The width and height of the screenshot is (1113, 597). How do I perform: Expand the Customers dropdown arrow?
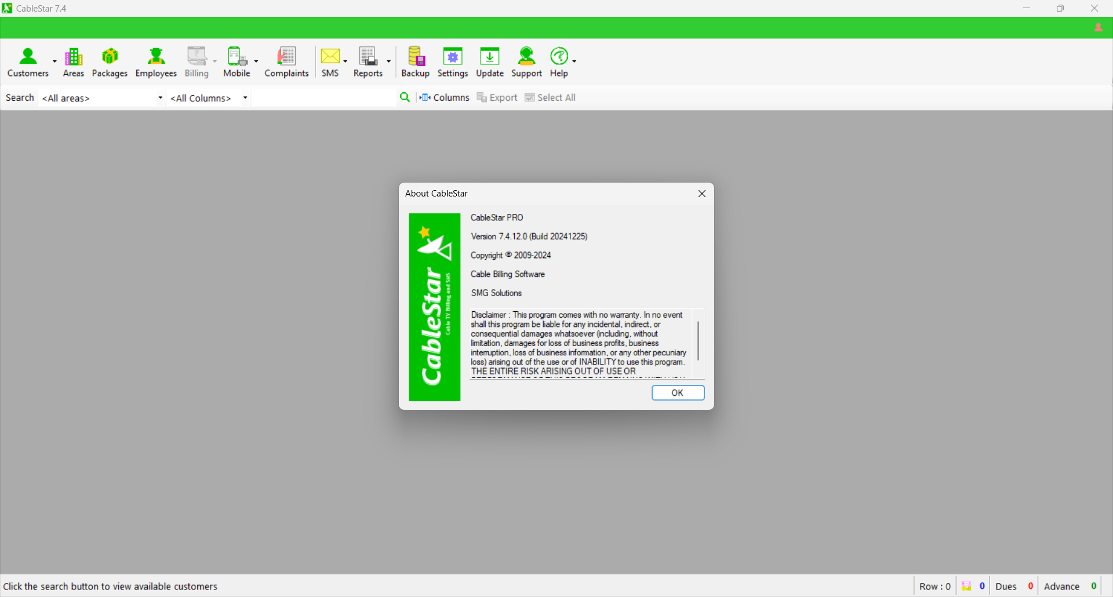[54, 61]
